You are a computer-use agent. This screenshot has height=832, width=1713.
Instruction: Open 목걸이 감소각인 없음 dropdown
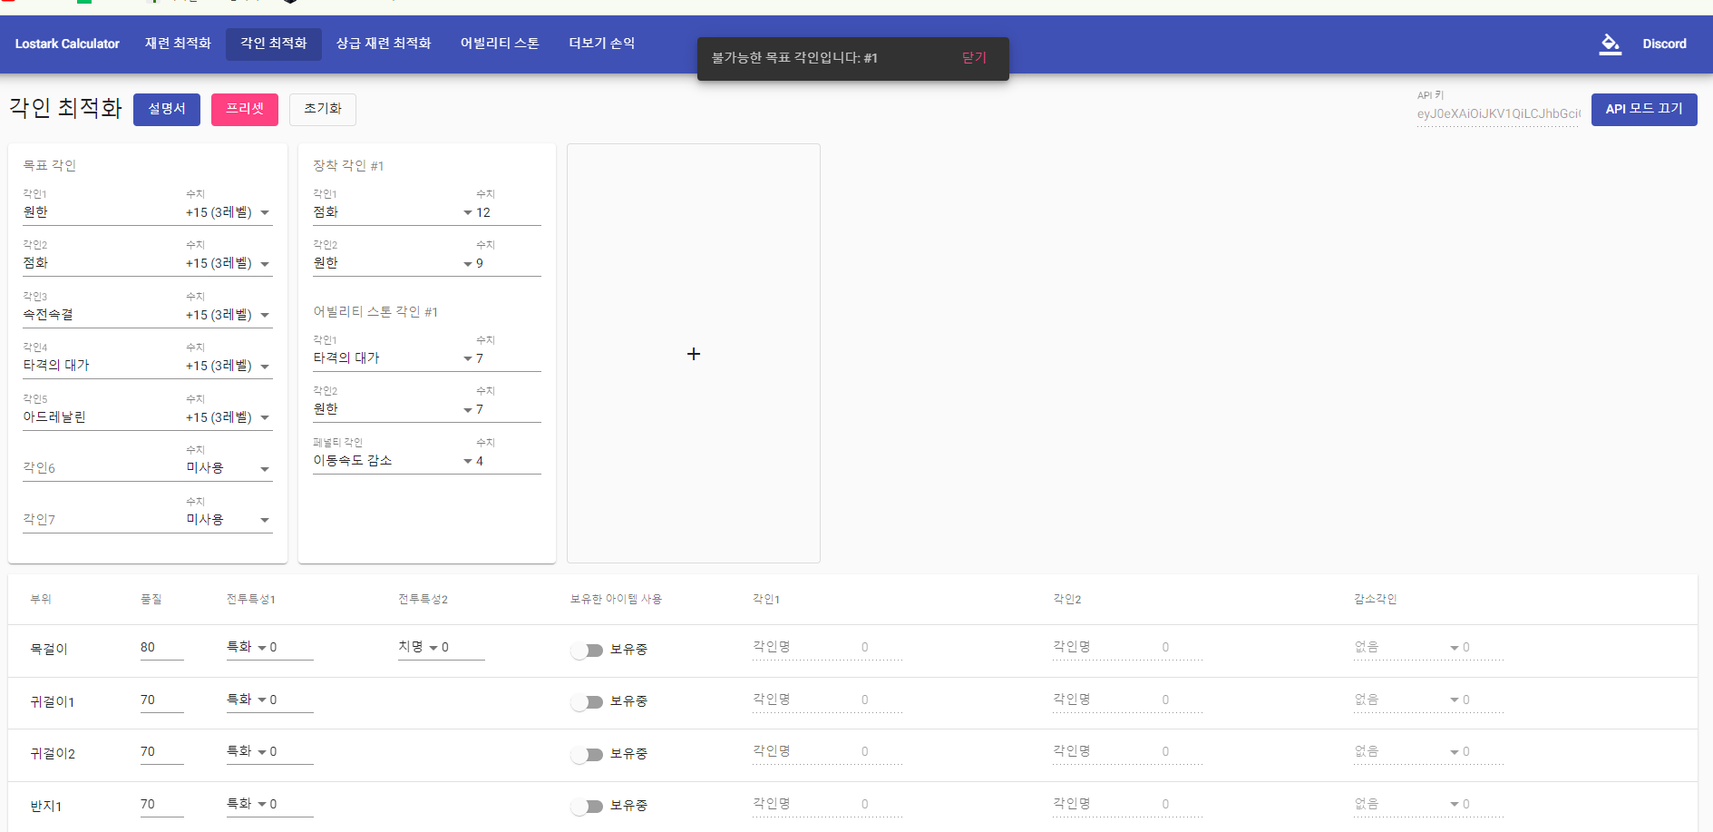(x=1454, y=648)
